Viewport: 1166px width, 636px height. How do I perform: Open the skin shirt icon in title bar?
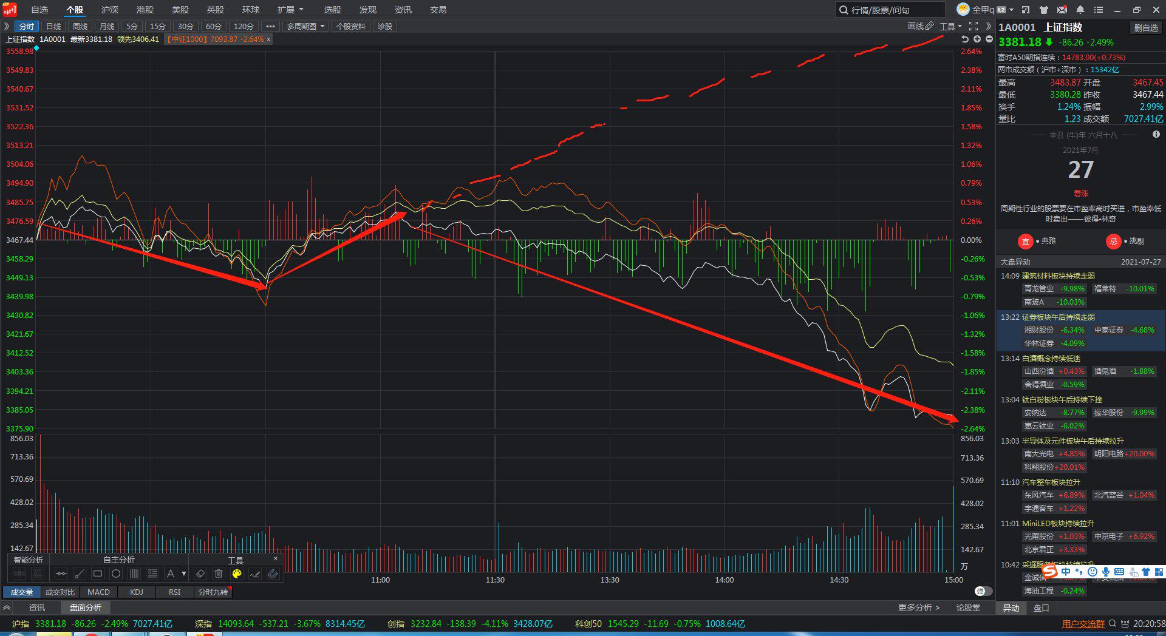[1044, 10]
